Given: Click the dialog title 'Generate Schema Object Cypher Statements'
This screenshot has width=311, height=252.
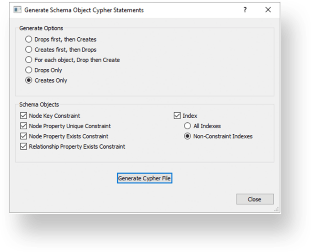Looking at the screenshot, I should pos(84,10).
